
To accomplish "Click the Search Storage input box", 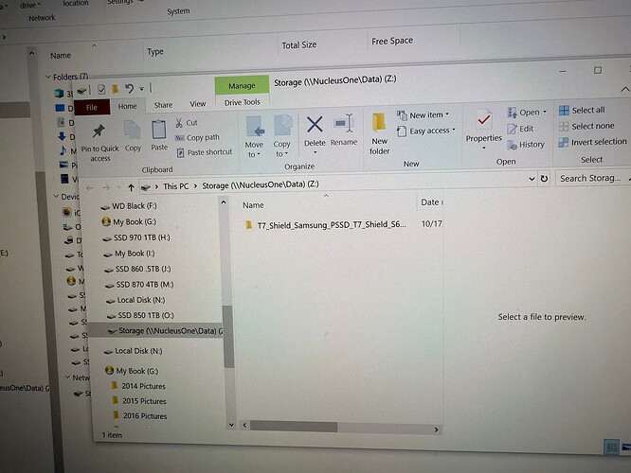I will tap(593, 178).
